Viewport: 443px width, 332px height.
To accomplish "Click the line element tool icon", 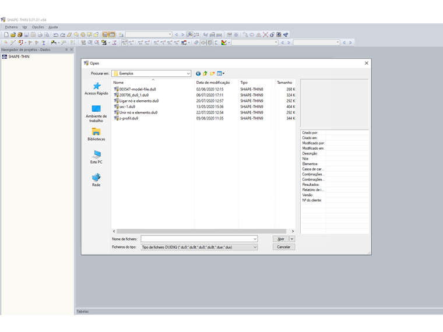I will [13, 43].
